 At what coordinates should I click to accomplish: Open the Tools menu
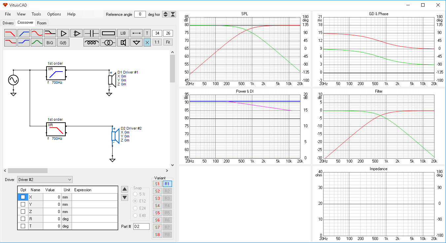[x=36, y=14]
